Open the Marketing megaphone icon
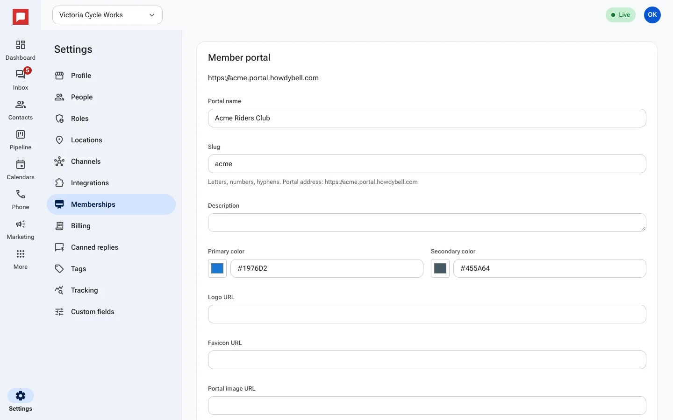673x420 pixels. click(x=21, y=224)
